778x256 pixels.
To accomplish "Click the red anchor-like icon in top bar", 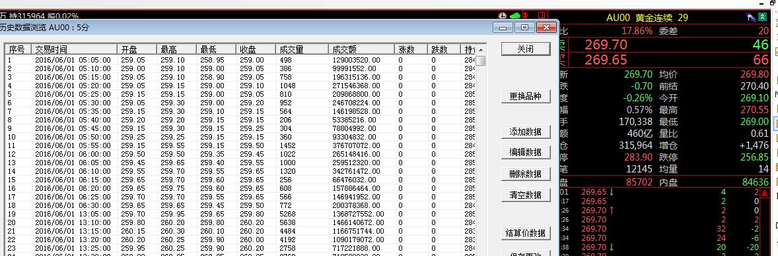I will (x=526, y=16).
